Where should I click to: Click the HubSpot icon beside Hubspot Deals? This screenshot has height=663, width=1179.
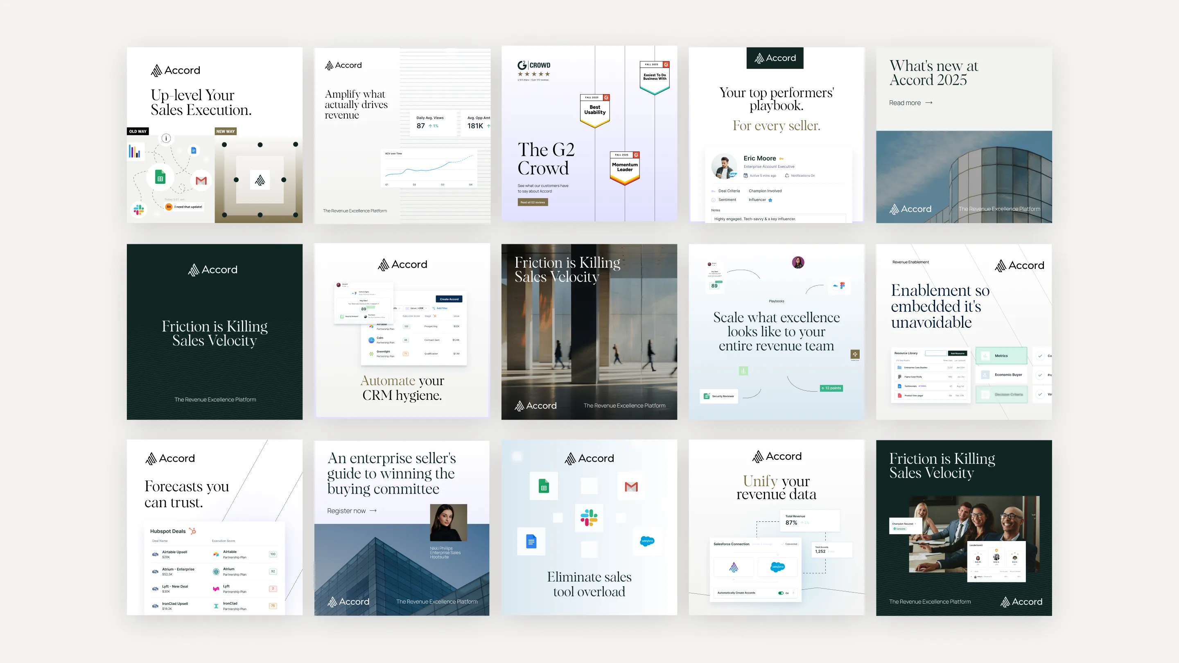tap(193, 531)
